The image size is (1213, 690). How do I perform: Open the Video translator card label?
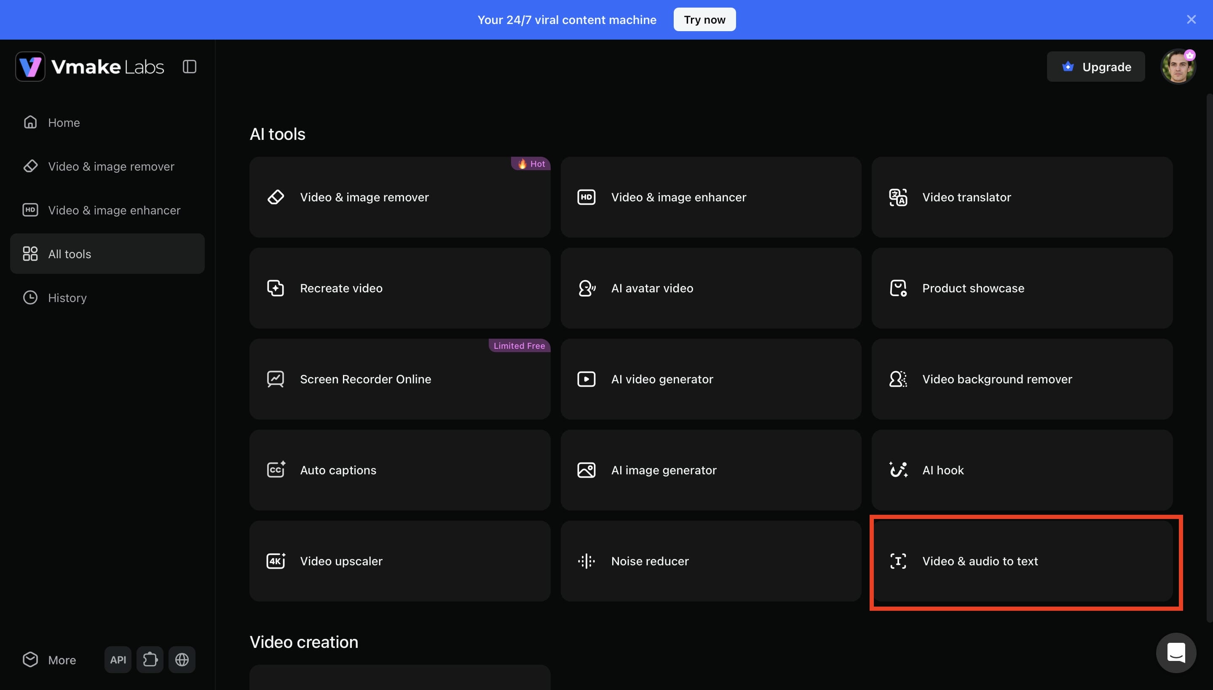tap(967, 197)
